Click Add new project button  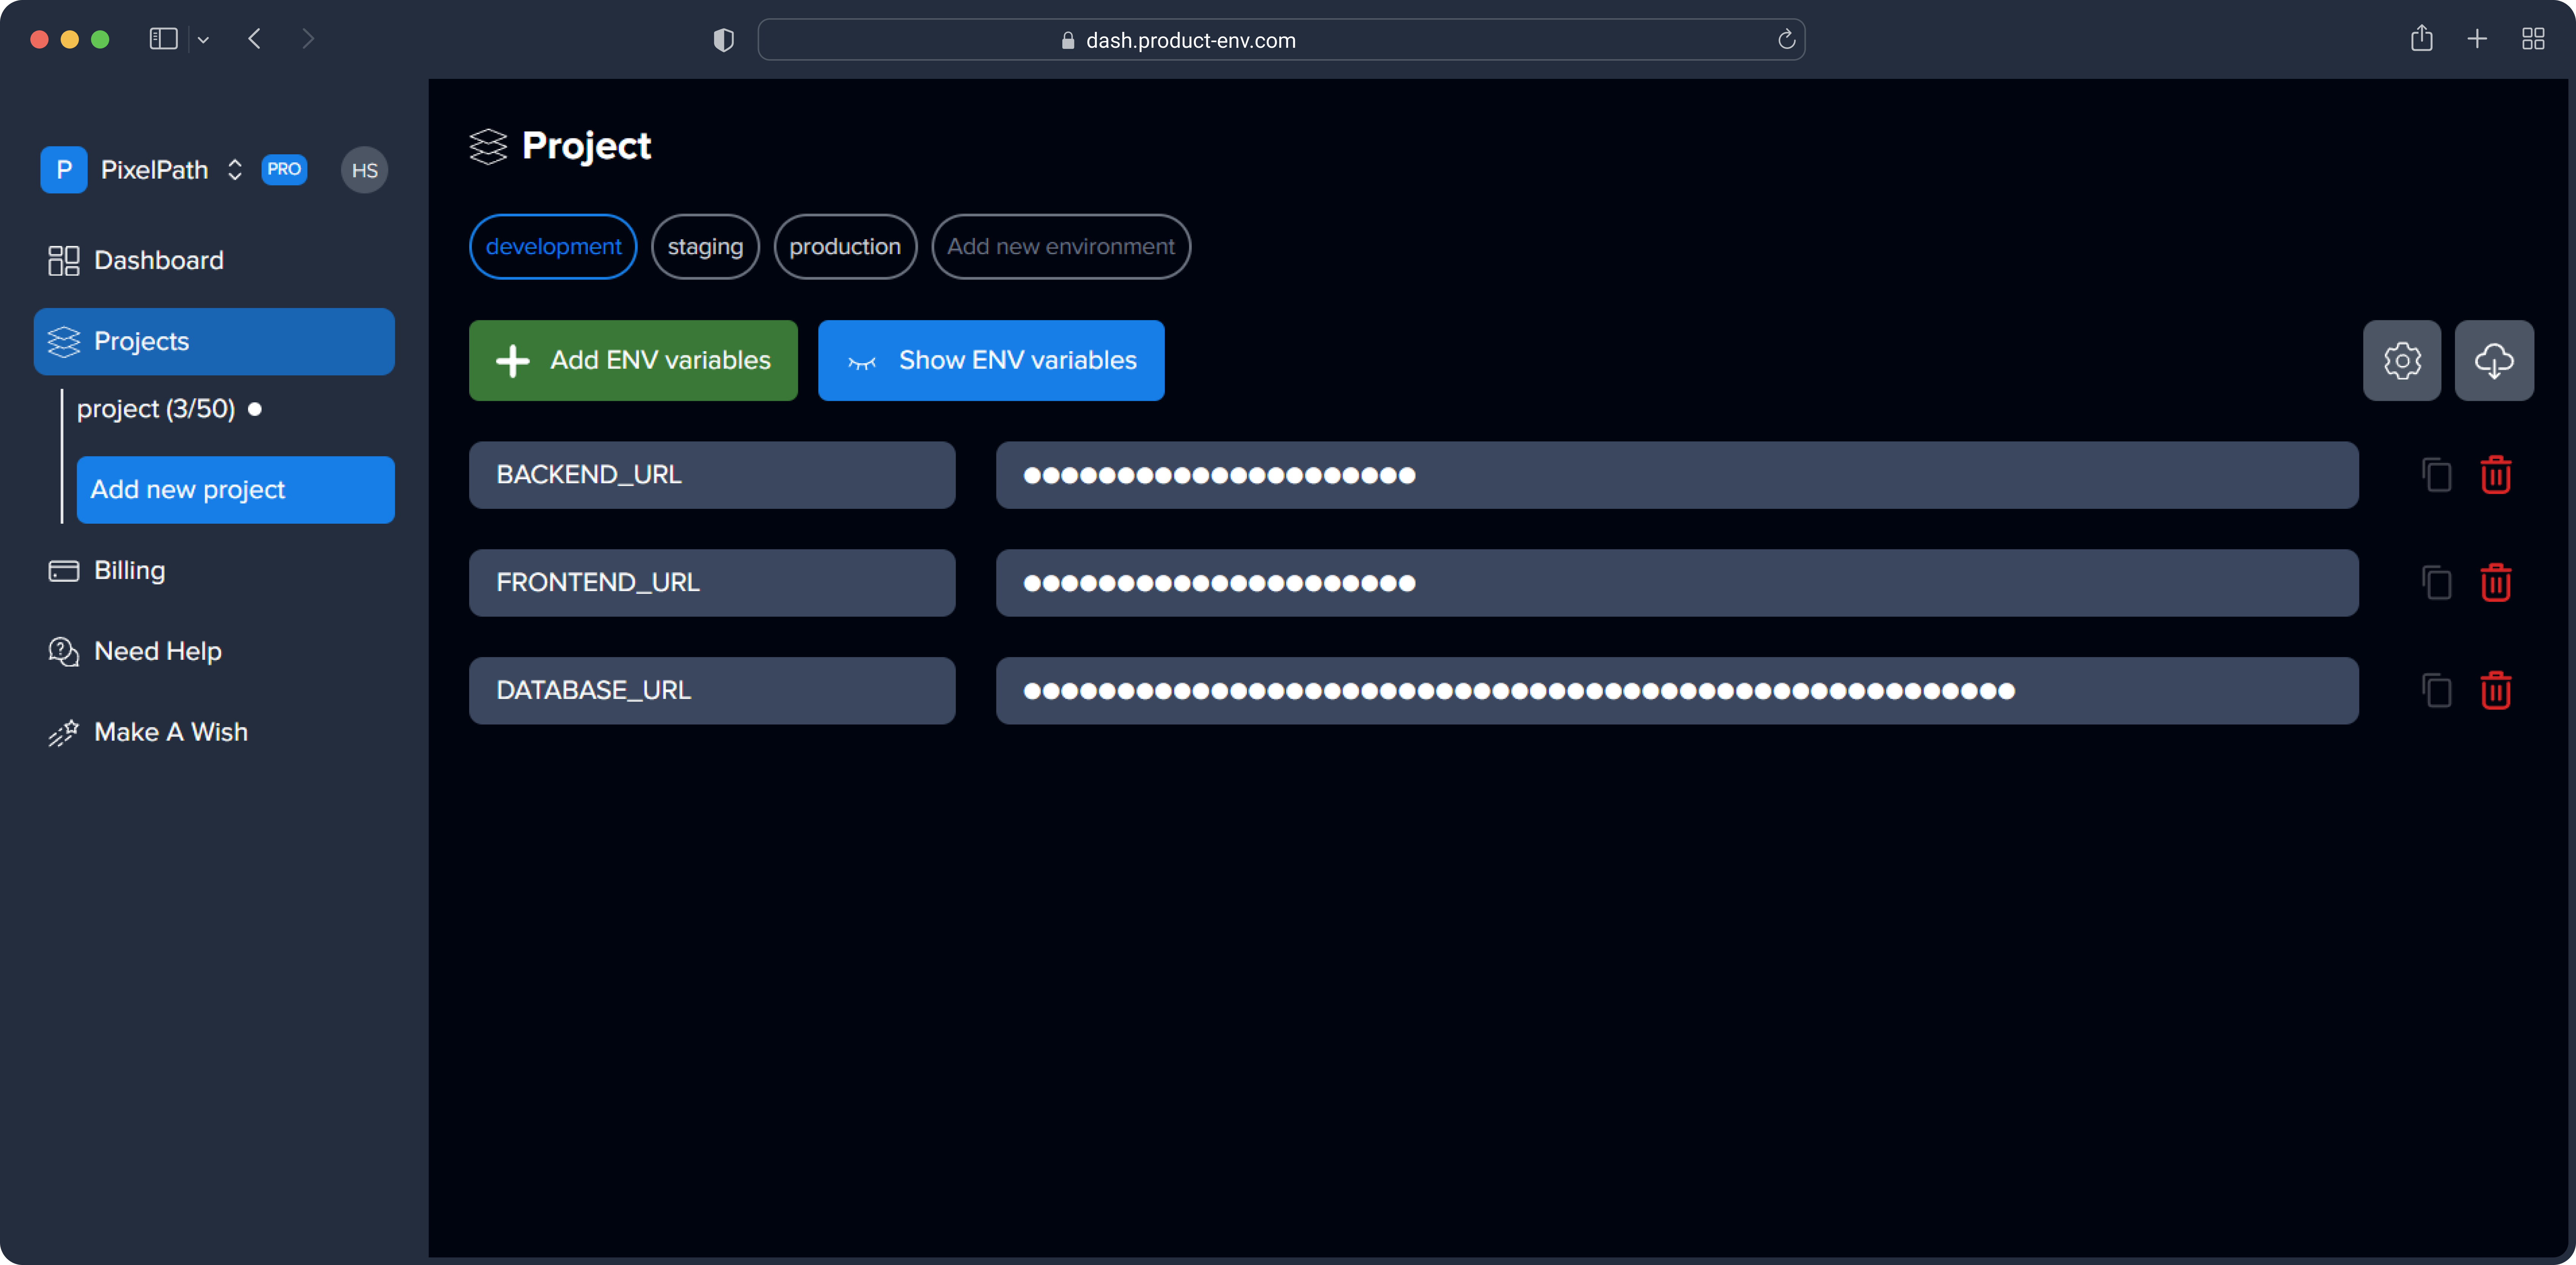pos(235,490)
